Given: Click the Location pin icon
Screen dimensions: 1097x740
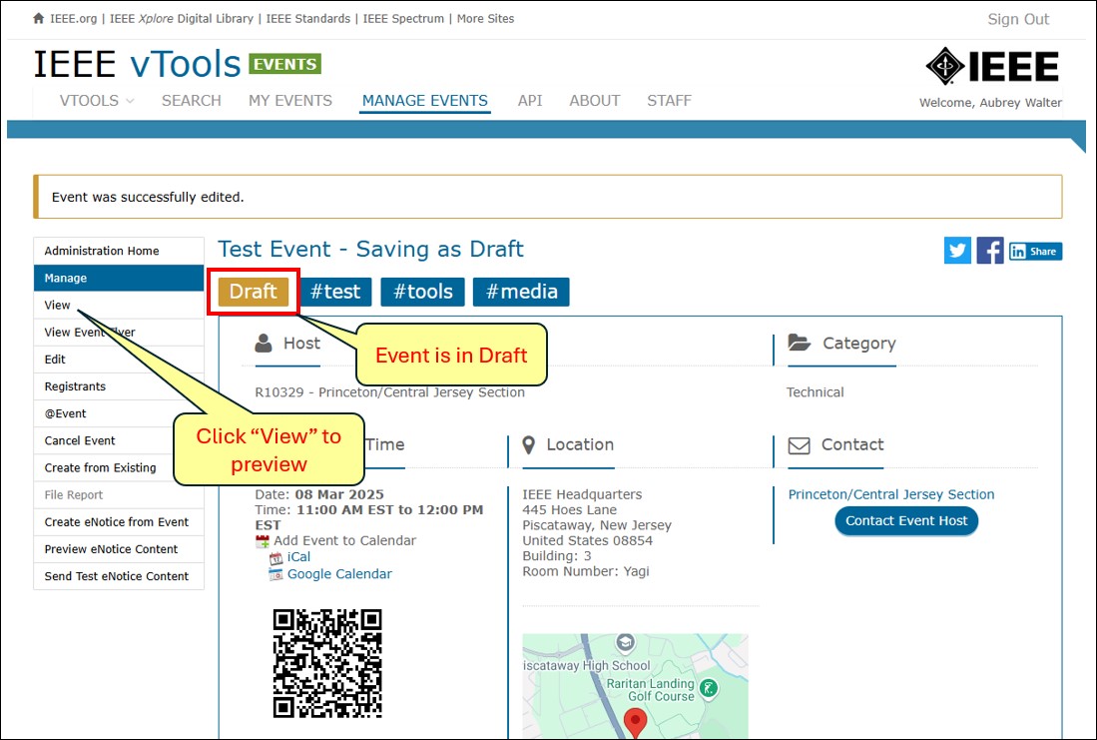Looking at the screenshot, I should (529, 444).
